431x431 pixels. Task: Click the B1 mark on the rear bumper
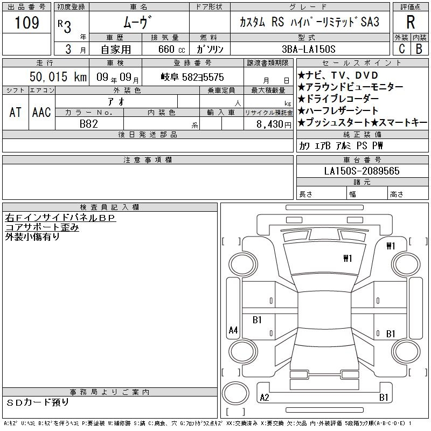tap(384, 398)
